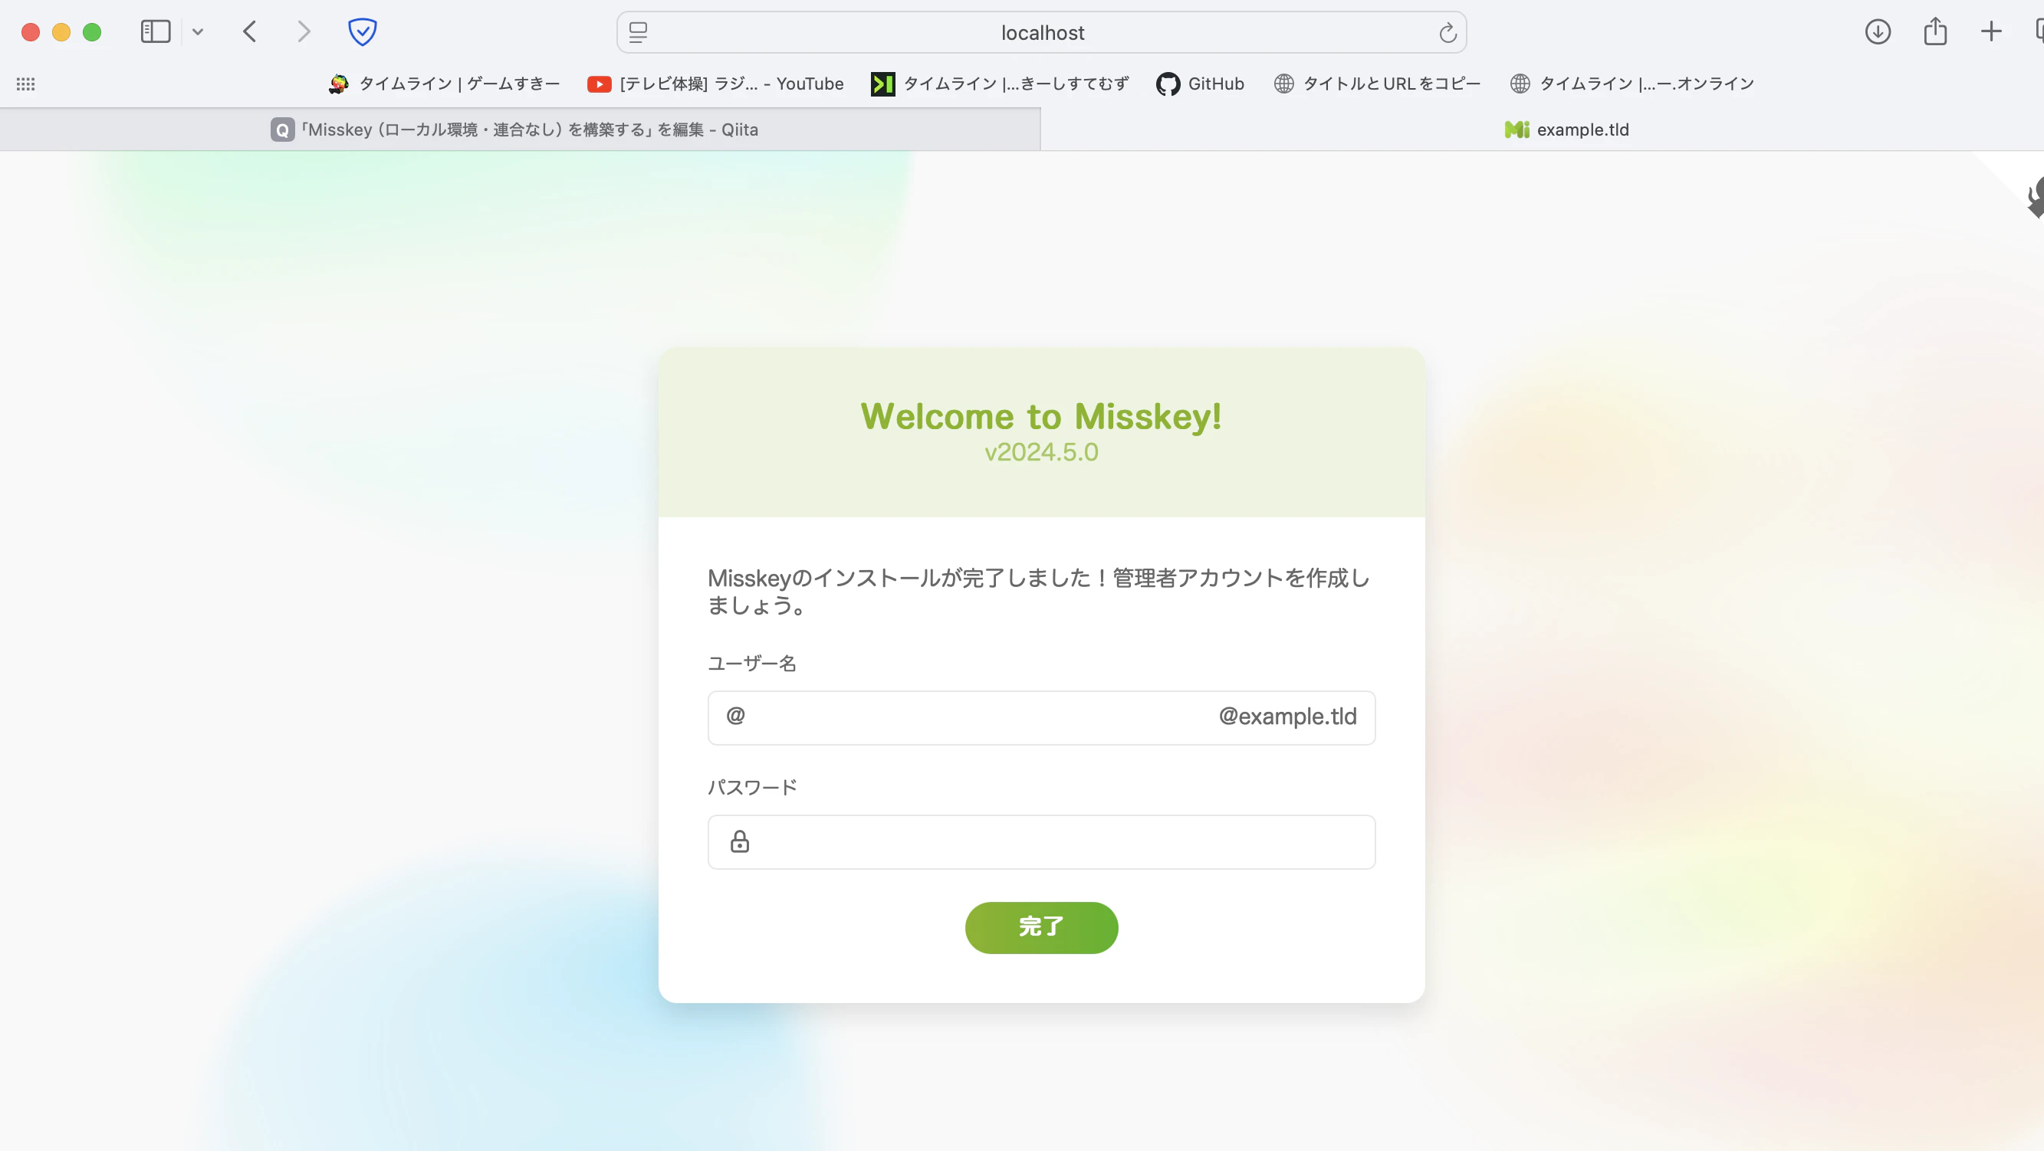Open bookmark タイトルと URL をコピー

click(x=1377, y=84)
